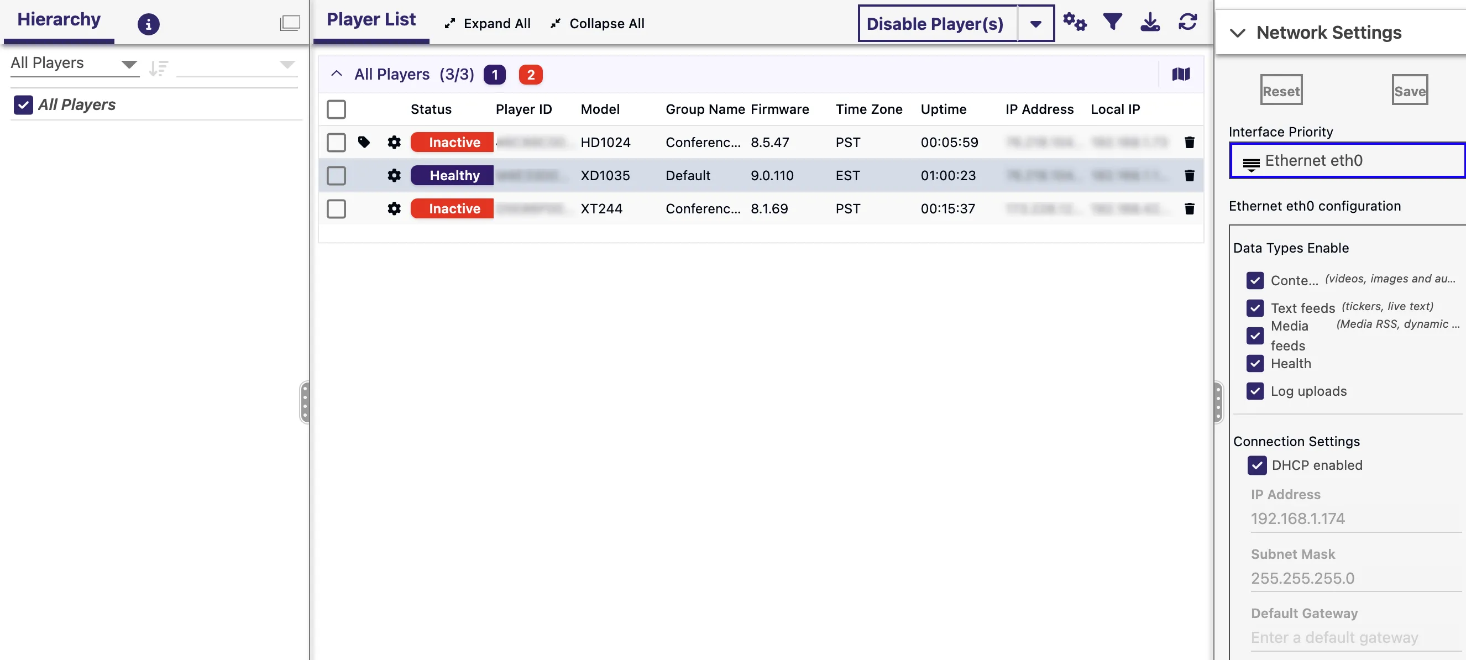The width and height of the screenshot is (1466, 660).
Task: Open the player list filter funnel
Action: (x=1112, y=22)
